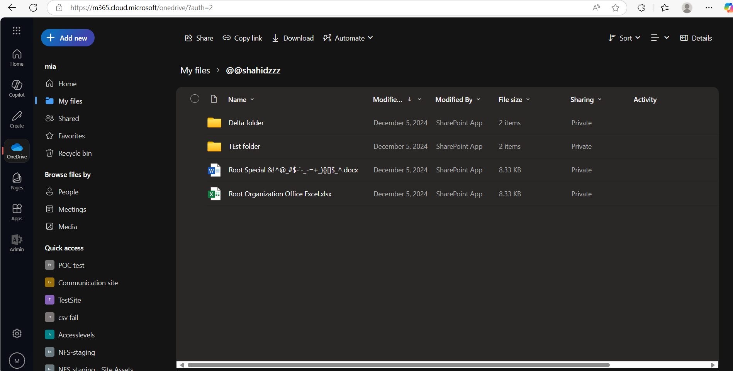Click the file type column icon
This screenshot has width=733, height=371.
214,99
